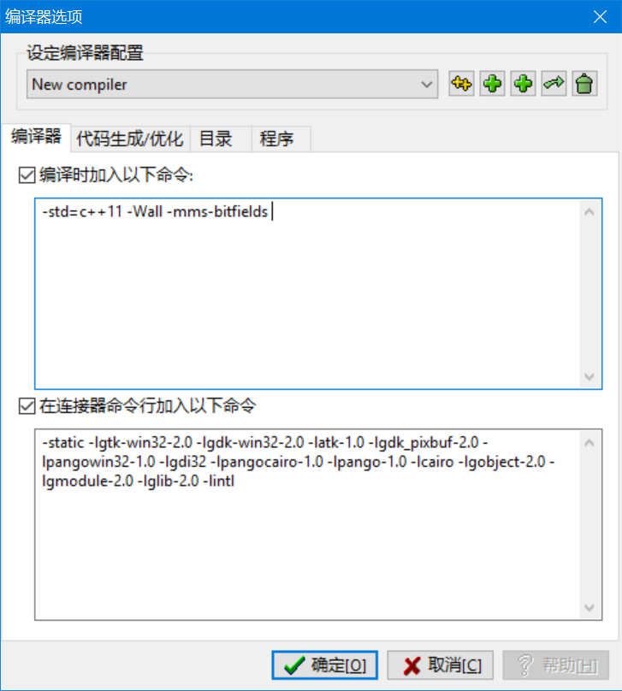Confirm settings with the 确定[O] button
The width and height of the screenshot is (622, 691).
tap(325, 665)
